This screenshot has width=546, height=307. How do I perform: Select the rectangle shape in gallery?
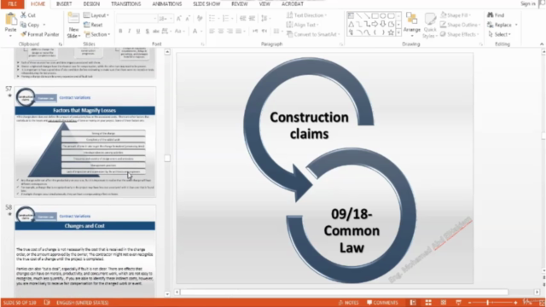click(x=375, y=15)
